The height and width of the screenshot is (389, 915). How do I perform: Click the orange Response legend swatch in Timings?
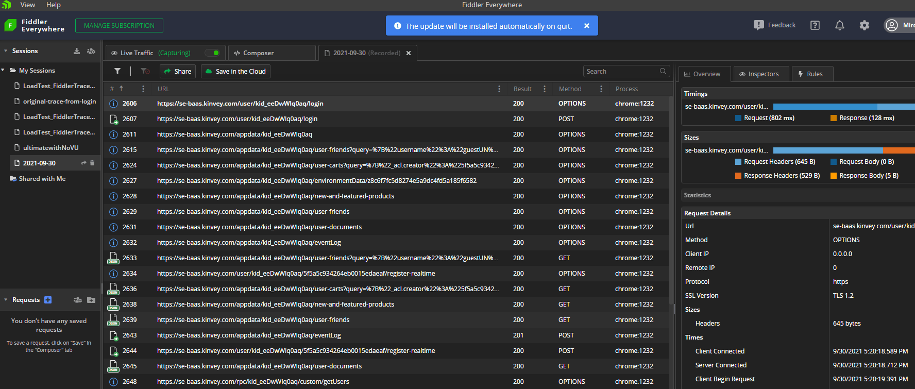click(833, 118)
